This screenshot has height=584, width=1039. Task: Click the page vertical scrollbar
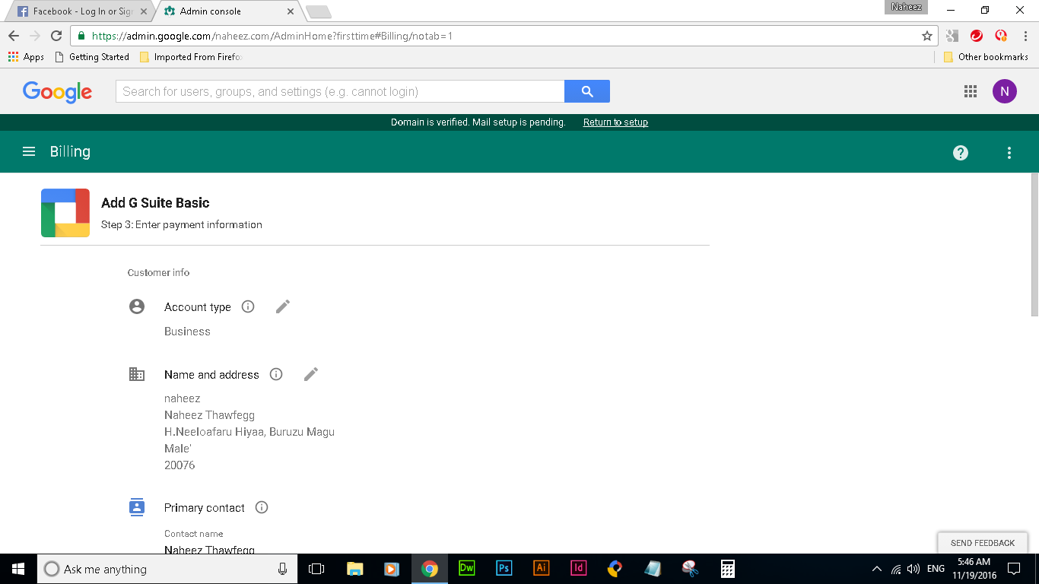[x=1034, y=245]
